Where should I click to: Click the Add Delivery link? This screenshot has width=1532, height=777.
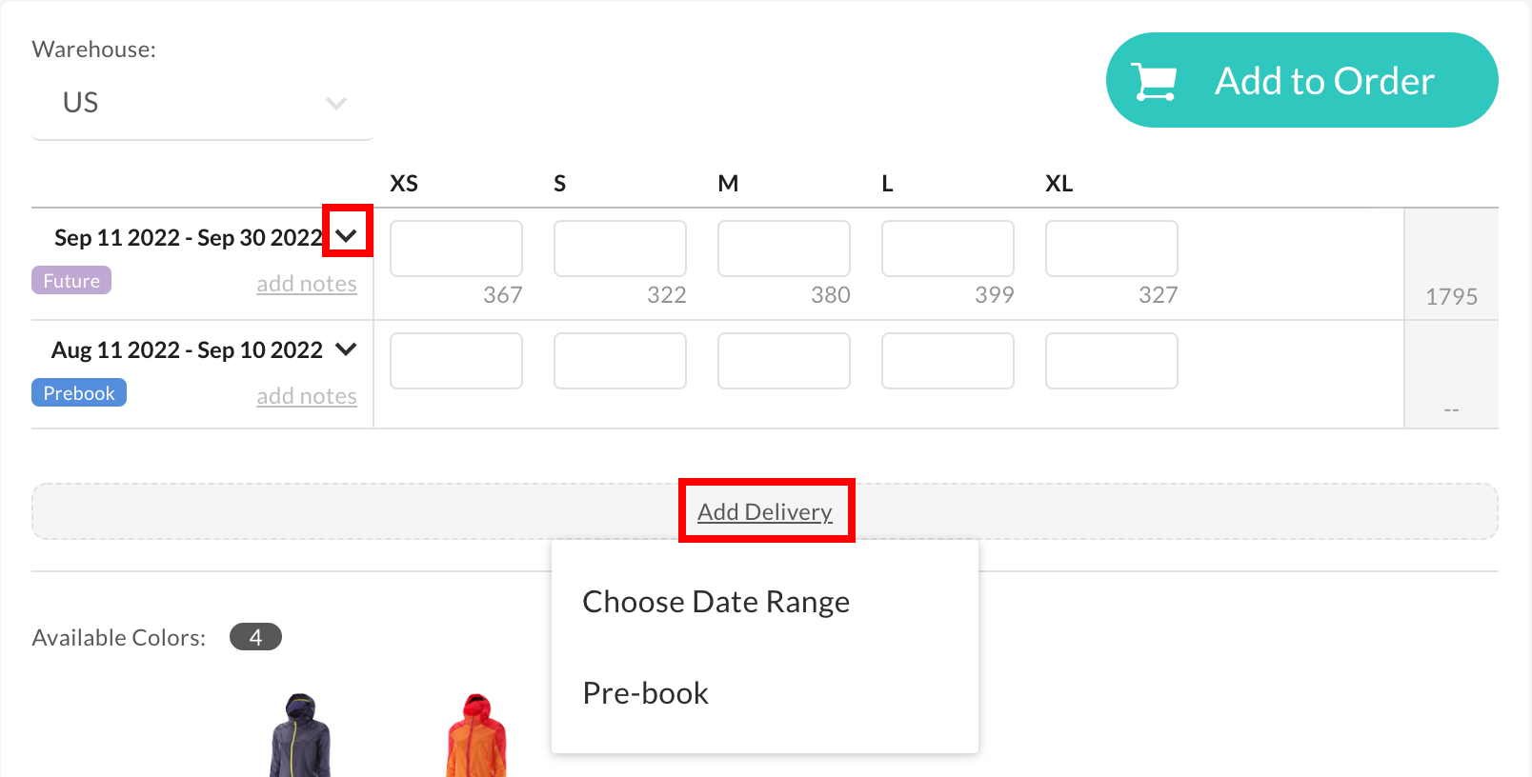tap(766, 511)
